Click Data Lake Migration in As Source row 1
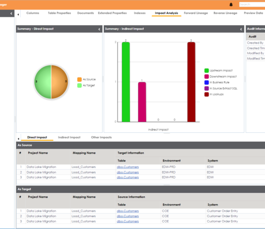 tap(41, 167)
